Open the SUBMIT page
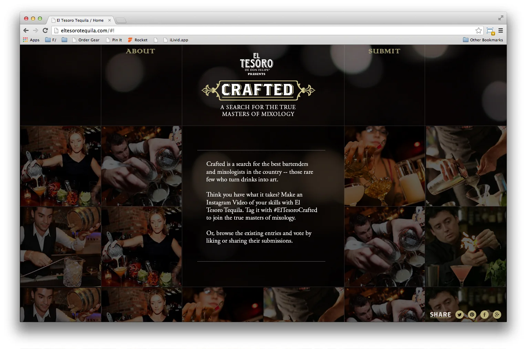Viewport: 526px width, 349px height. [x=384, y=51]
